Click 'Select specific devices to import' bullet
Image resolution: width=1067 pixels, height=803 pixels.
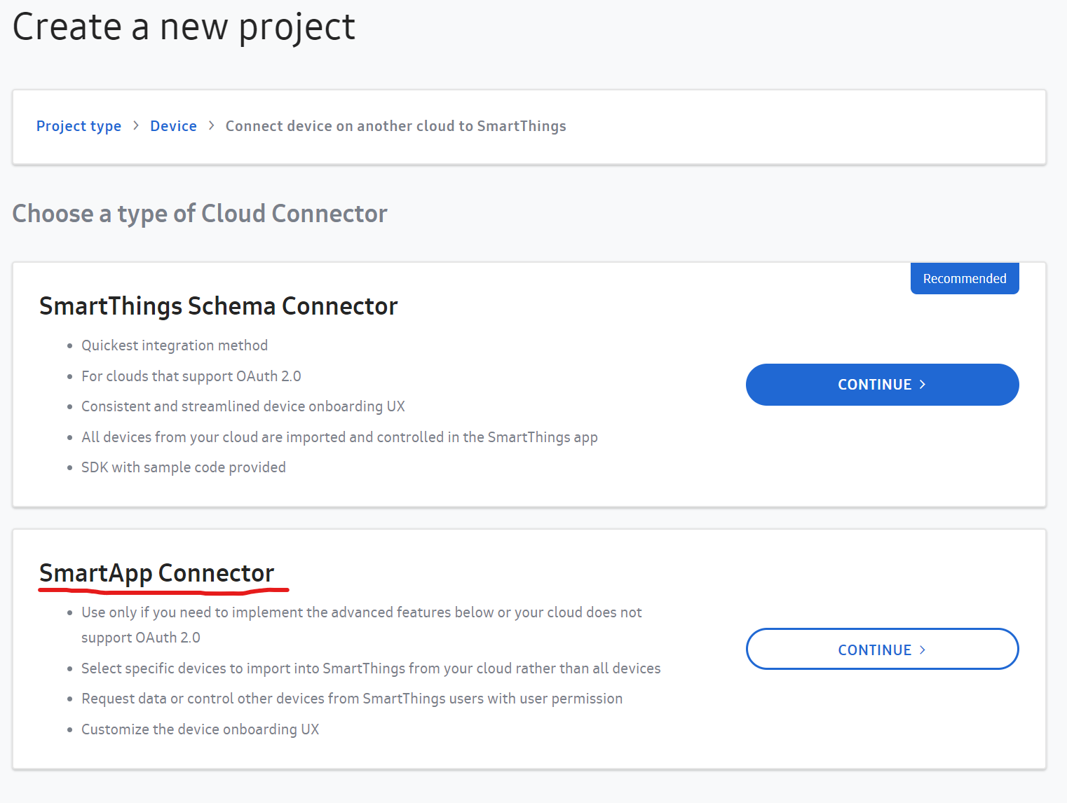pyautogui.click(x=371, y=668)
